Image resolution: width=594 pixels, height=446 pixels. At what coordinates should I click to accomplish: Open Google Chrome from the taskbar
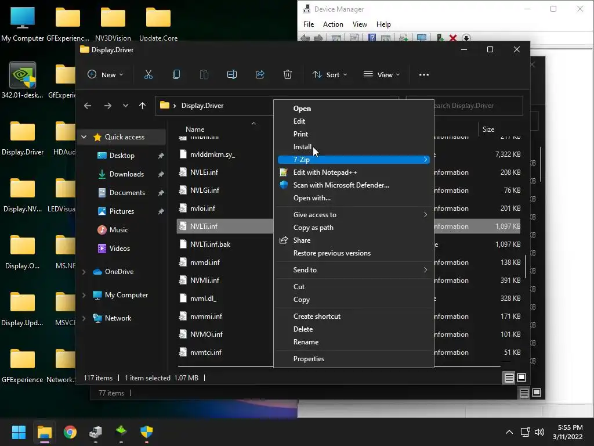(x=70, y=432)
